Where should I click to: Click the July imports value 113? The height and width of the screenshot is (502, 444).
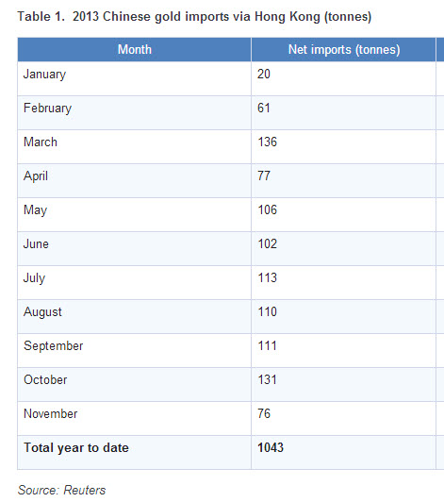(x=268, y=277)
